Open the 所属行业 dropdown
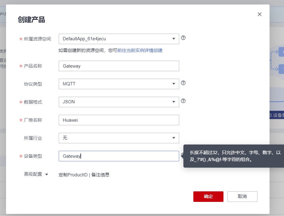The image size is (284, 216). pyautogui.click(x=119, y=138)
